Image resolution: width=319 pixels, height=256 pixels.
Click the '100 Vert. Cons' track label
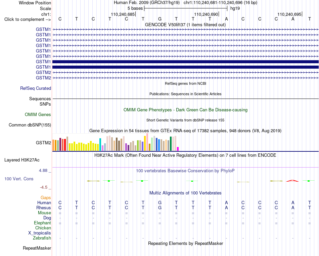click(x=19, y=179)
